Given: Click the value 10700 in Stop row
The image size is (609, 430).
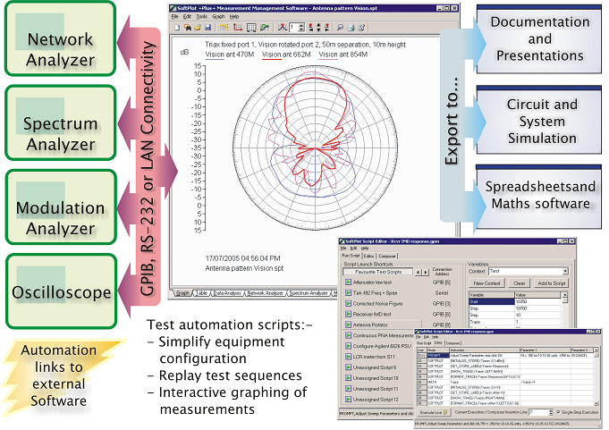Looking at the screenshot, I should point(538,308).
